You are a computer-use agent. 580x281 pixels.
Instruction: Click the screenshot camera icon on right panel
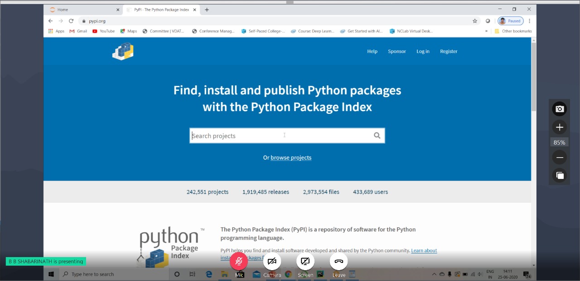560,109
